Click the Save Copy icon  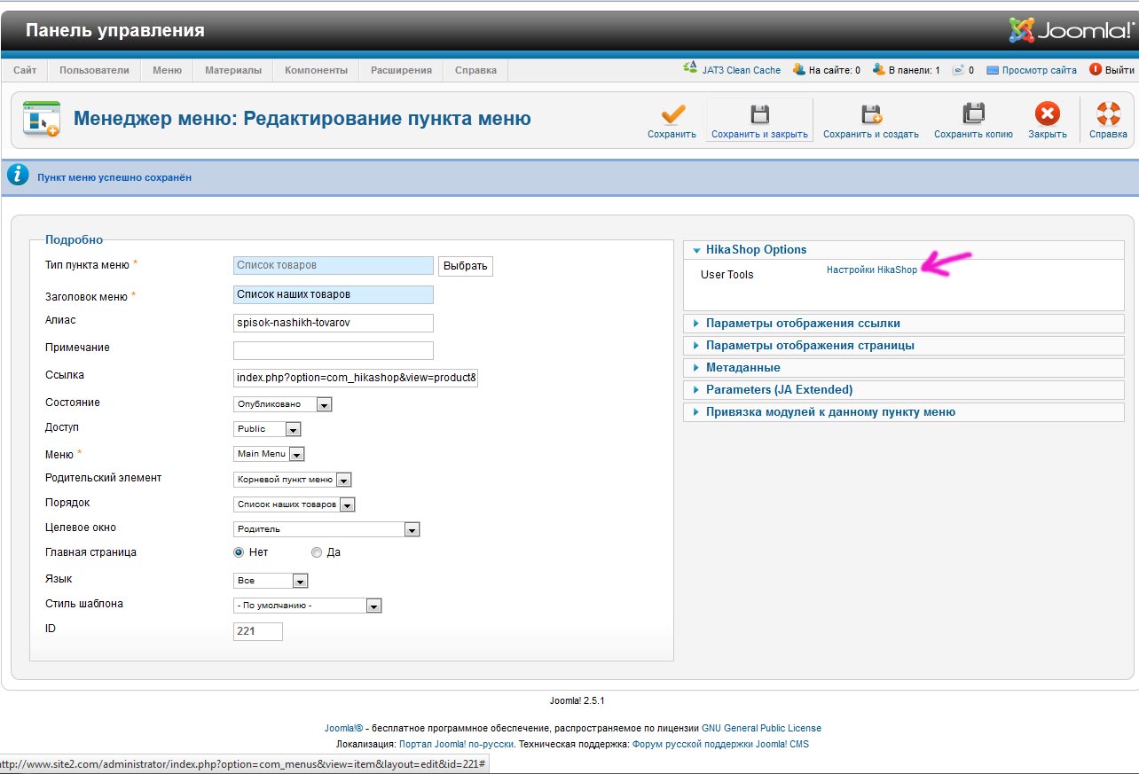point(973,114)
